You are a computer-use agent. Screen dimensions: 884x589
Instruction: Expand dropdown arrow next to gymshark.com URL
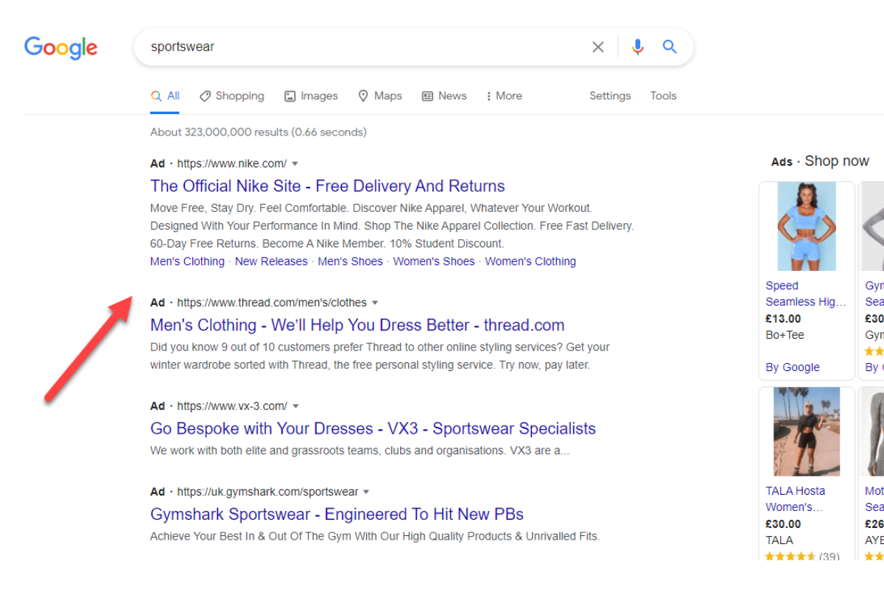366,492
